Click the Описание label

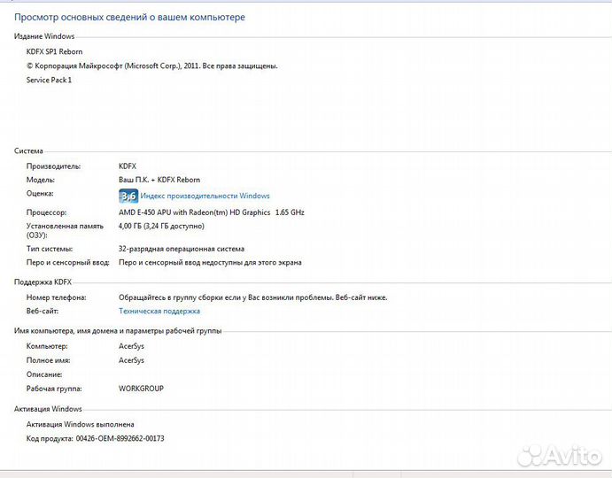click(44, 374)
